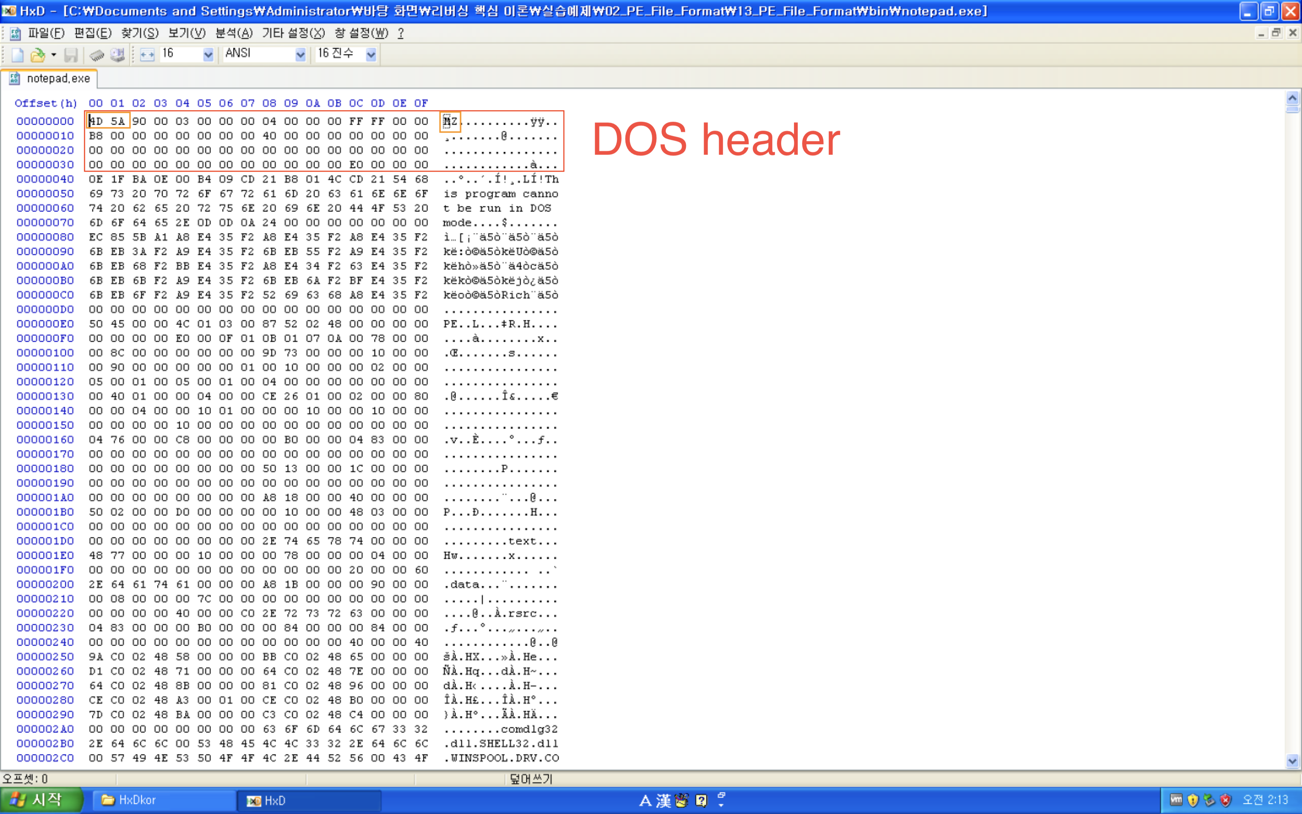Click the Open file folder icon
This screenshot has width=1302, height=814.
coord(37,54)
